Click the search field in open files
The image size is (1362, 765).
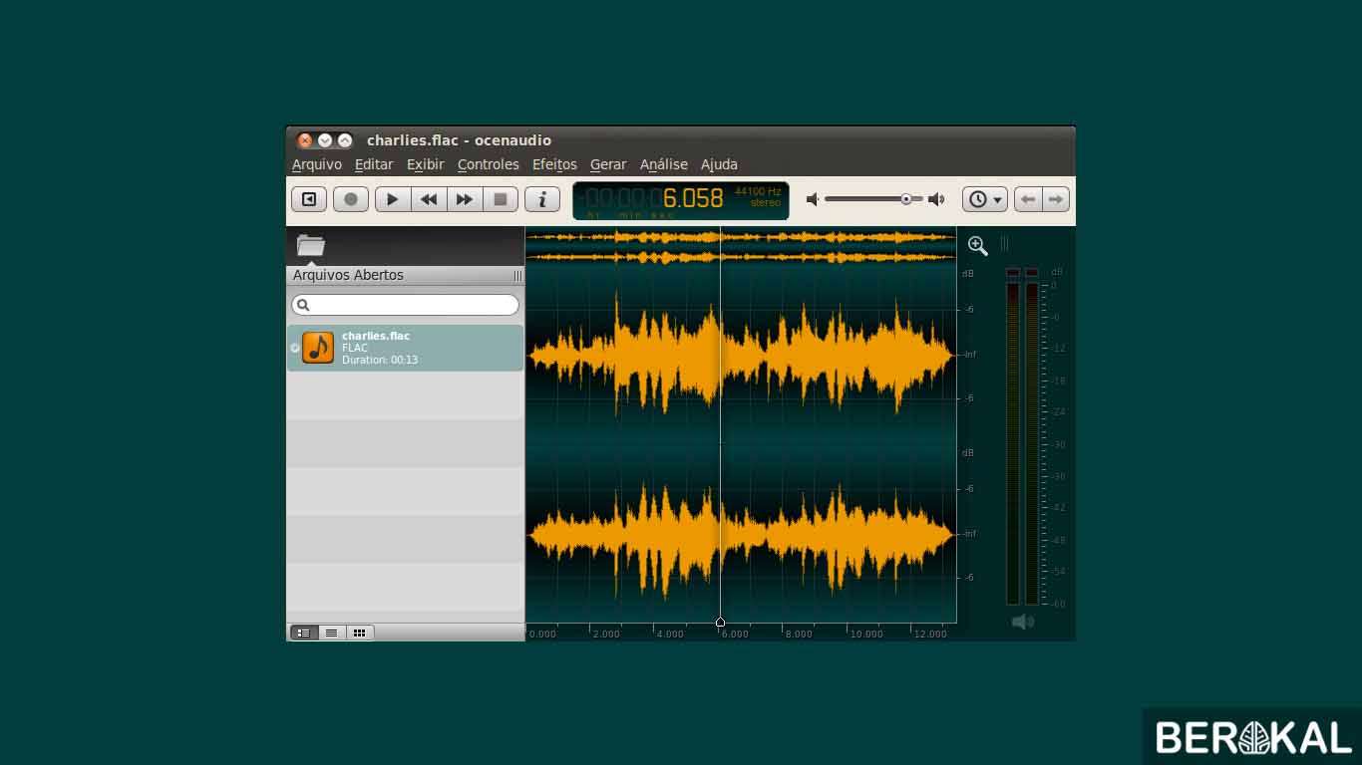coord(405,305)
